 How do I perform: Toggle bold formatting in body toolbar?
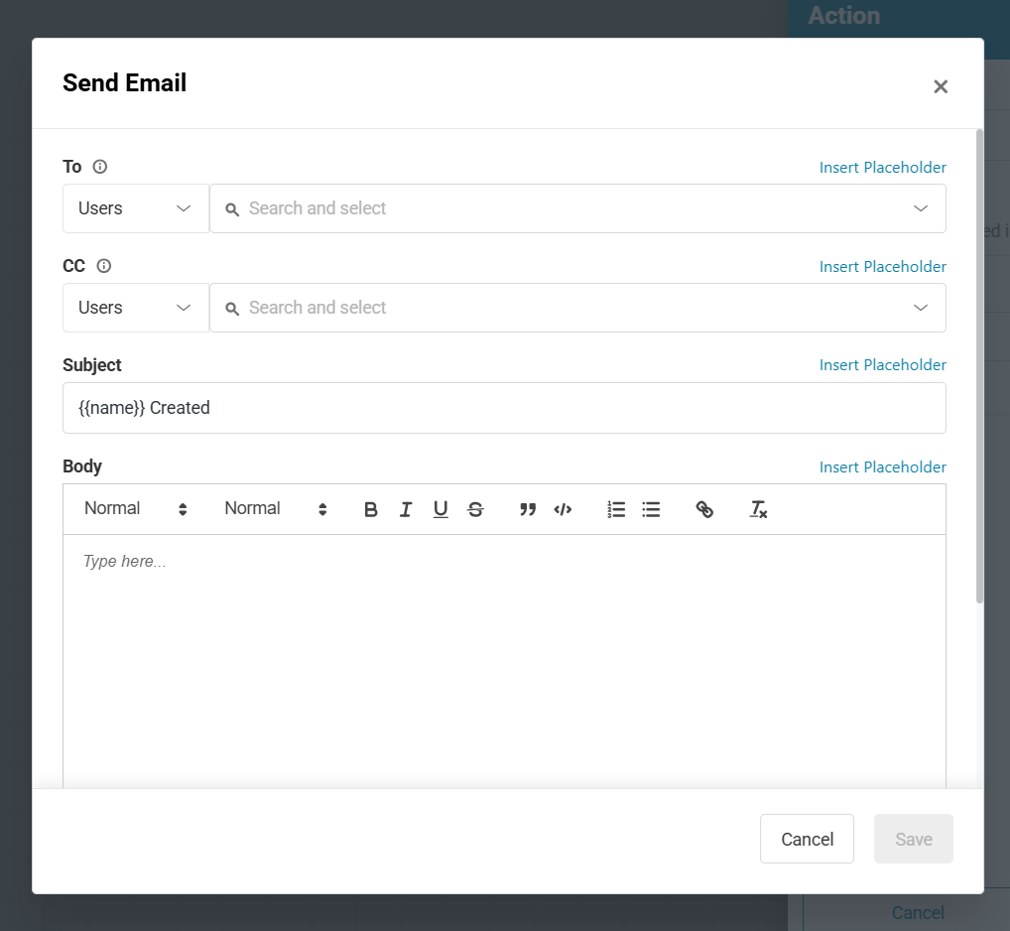(x=370, y=509)
